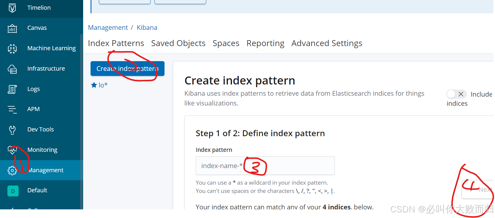The height and width of the screenshot is (218, 495).
Task: Click the Canvas sidebar icon
Action: tap(12, 28)
